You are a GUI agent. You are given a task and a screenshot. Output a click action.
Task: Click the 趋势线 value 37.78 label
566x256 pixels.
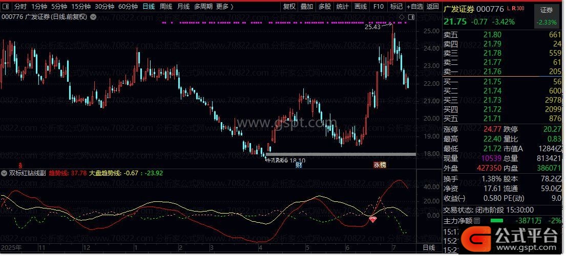tap(68, 173)
